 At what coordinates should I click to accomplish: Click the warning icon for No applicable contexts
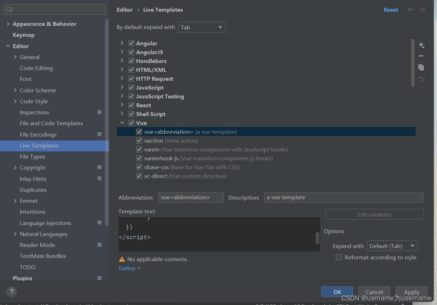point(122,259)
